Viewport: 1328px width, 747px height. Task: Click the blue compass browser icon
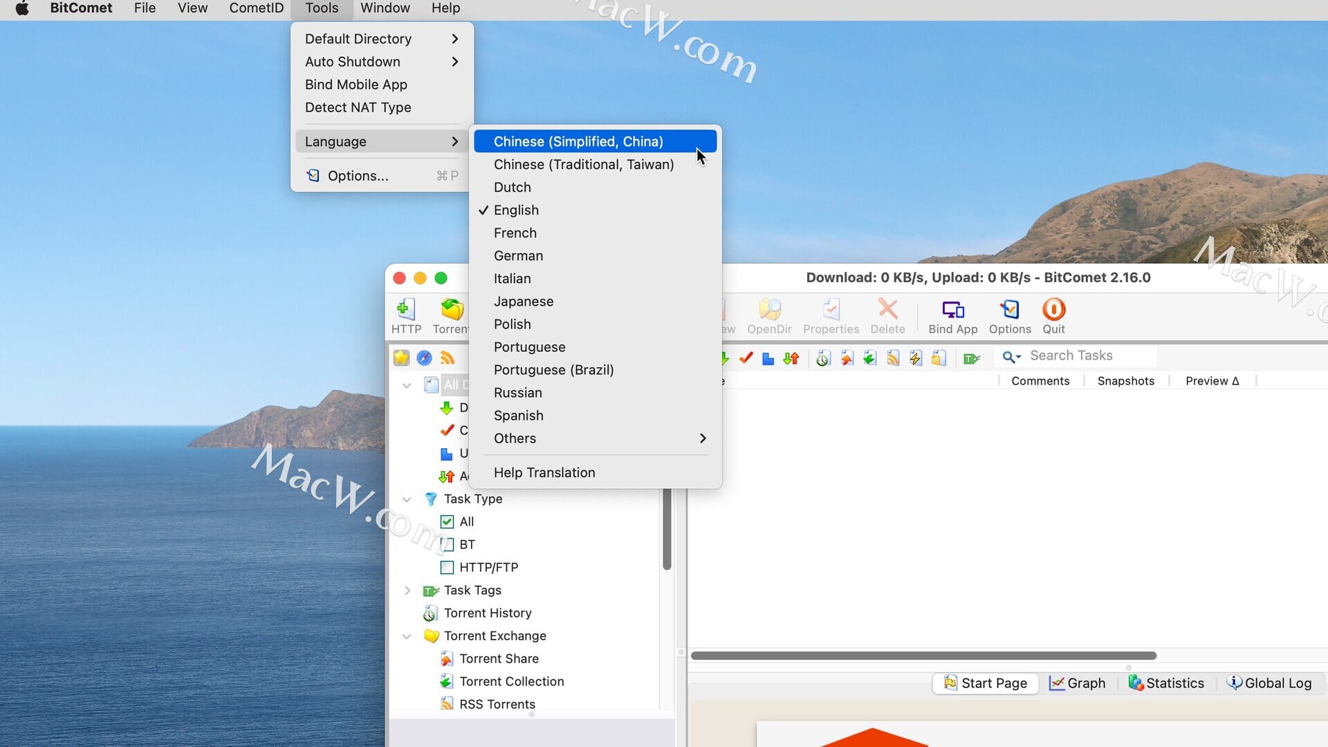point(425,358)
